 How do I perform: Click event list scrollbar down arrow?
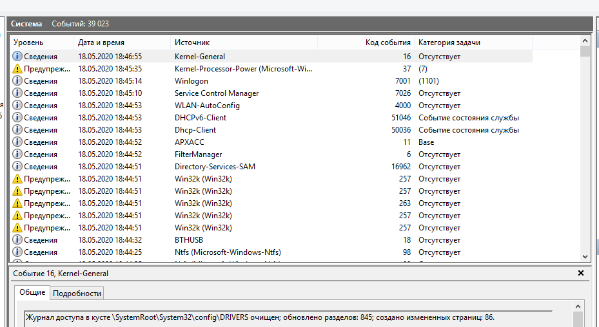click(x=585, y=256)
